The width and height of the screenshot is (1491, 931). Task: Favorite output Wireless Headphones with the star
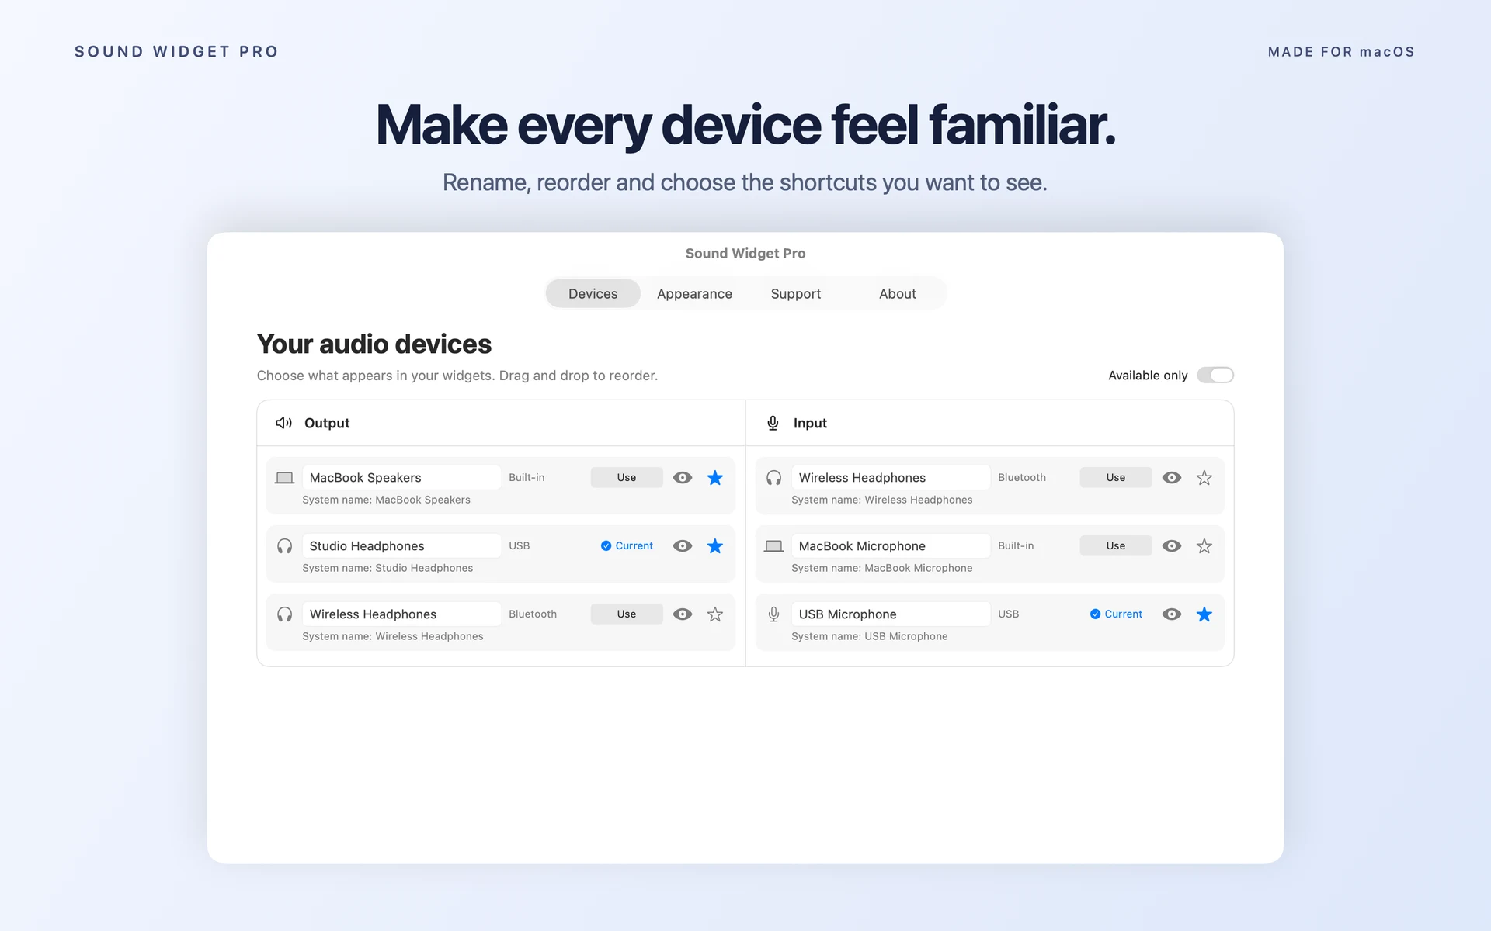pos(715,614)
